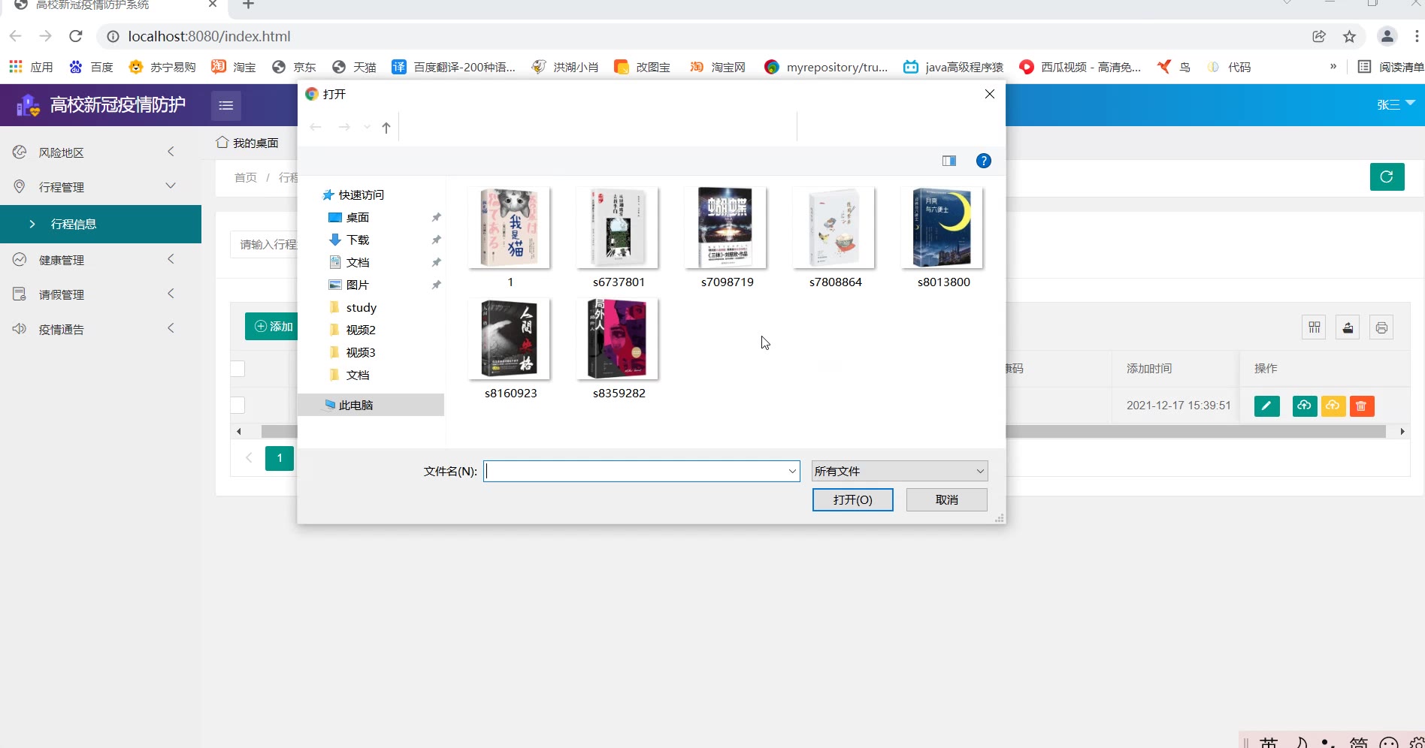Open the 所有文件 file type dropdown

(x=900, y=472)
